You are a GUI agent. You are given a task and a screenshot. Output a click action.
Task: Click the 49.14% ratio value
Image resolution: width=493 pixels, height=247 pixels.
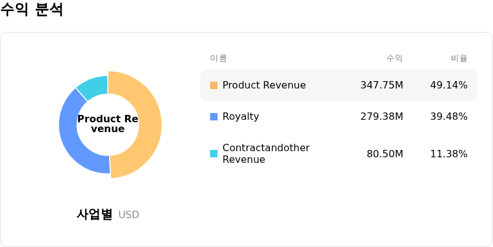[449, 85]
